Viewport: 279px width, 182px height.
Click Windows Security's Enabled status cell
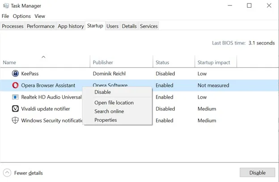165,120
